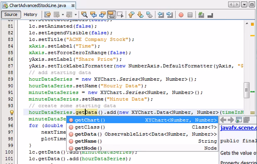Open the javafx.scene documentation link

click(238, 128)
